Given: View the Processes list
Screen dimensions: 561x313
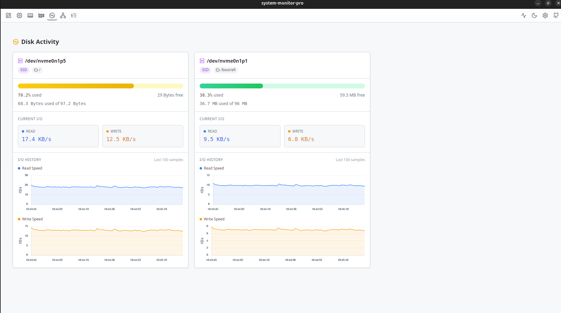Looking at the screenshot, I should (x=74, y=15).
